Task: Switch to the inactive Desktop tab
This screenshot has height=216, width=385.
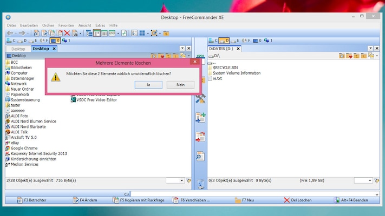Action: (18, 49)
